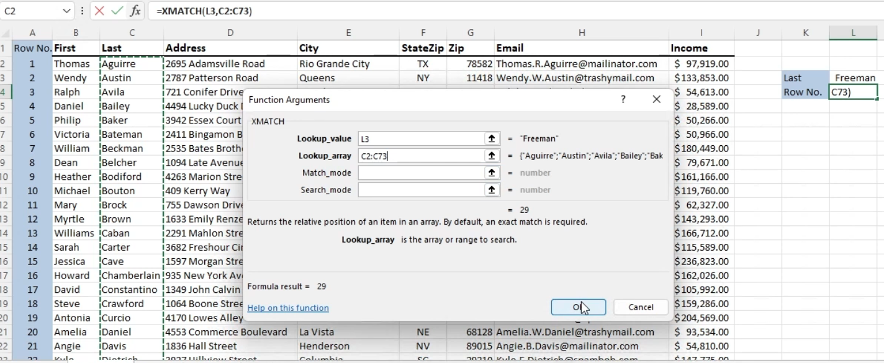The height and width of the screenshot is (363, 884).
Task: Click the Search_mode input field
Action: coord(421,190)
